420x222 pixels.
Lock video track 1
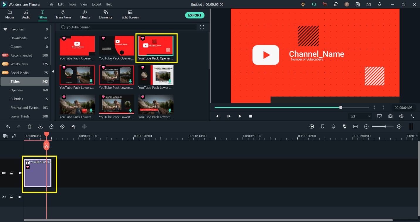[11, 173]
